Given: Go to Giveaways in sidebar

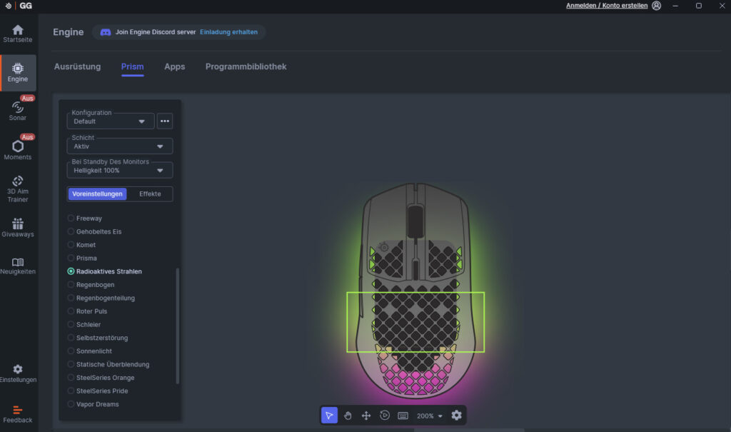Looking at the screenshot, I should click(18, 228).
